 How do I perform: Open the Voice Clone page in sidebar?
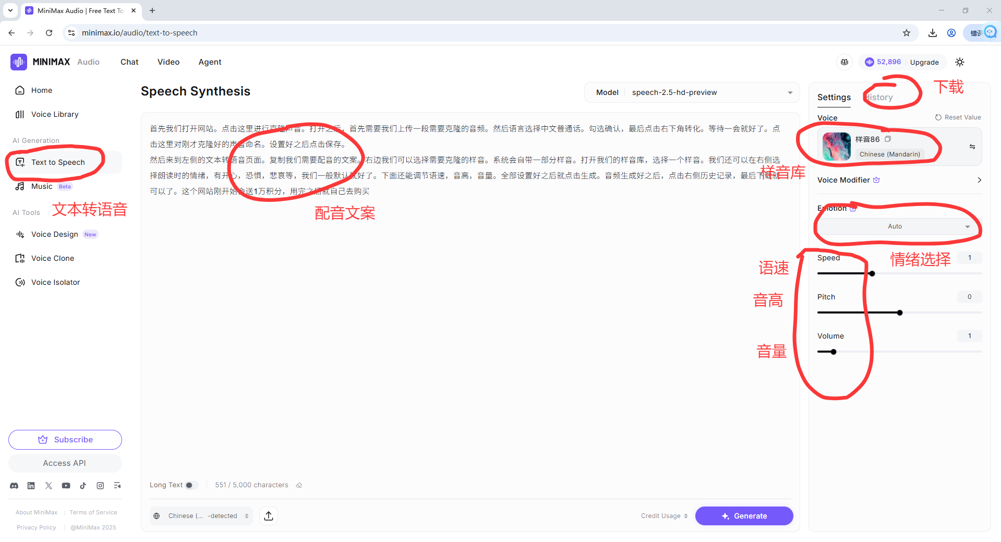tap(53, 258)
